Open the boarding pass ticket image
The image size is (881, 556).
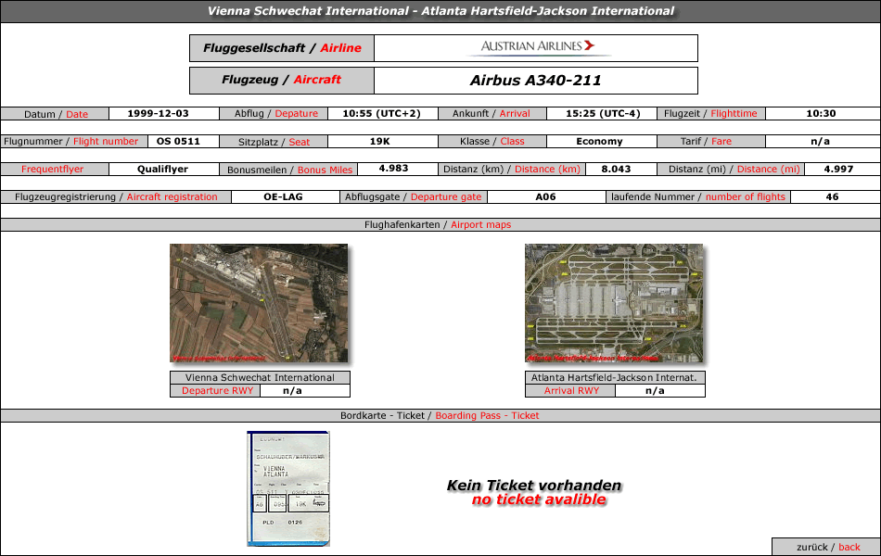pos(288,488)
